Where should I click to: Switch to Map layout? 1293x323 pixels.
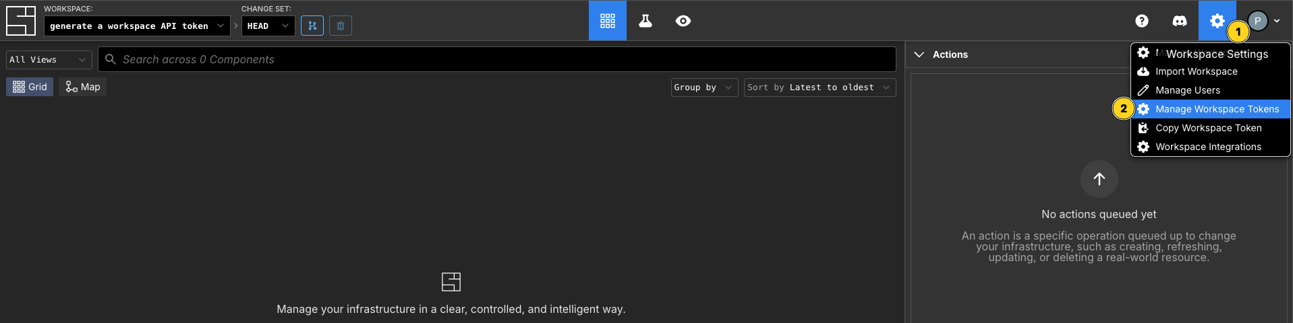click(83, 87)
